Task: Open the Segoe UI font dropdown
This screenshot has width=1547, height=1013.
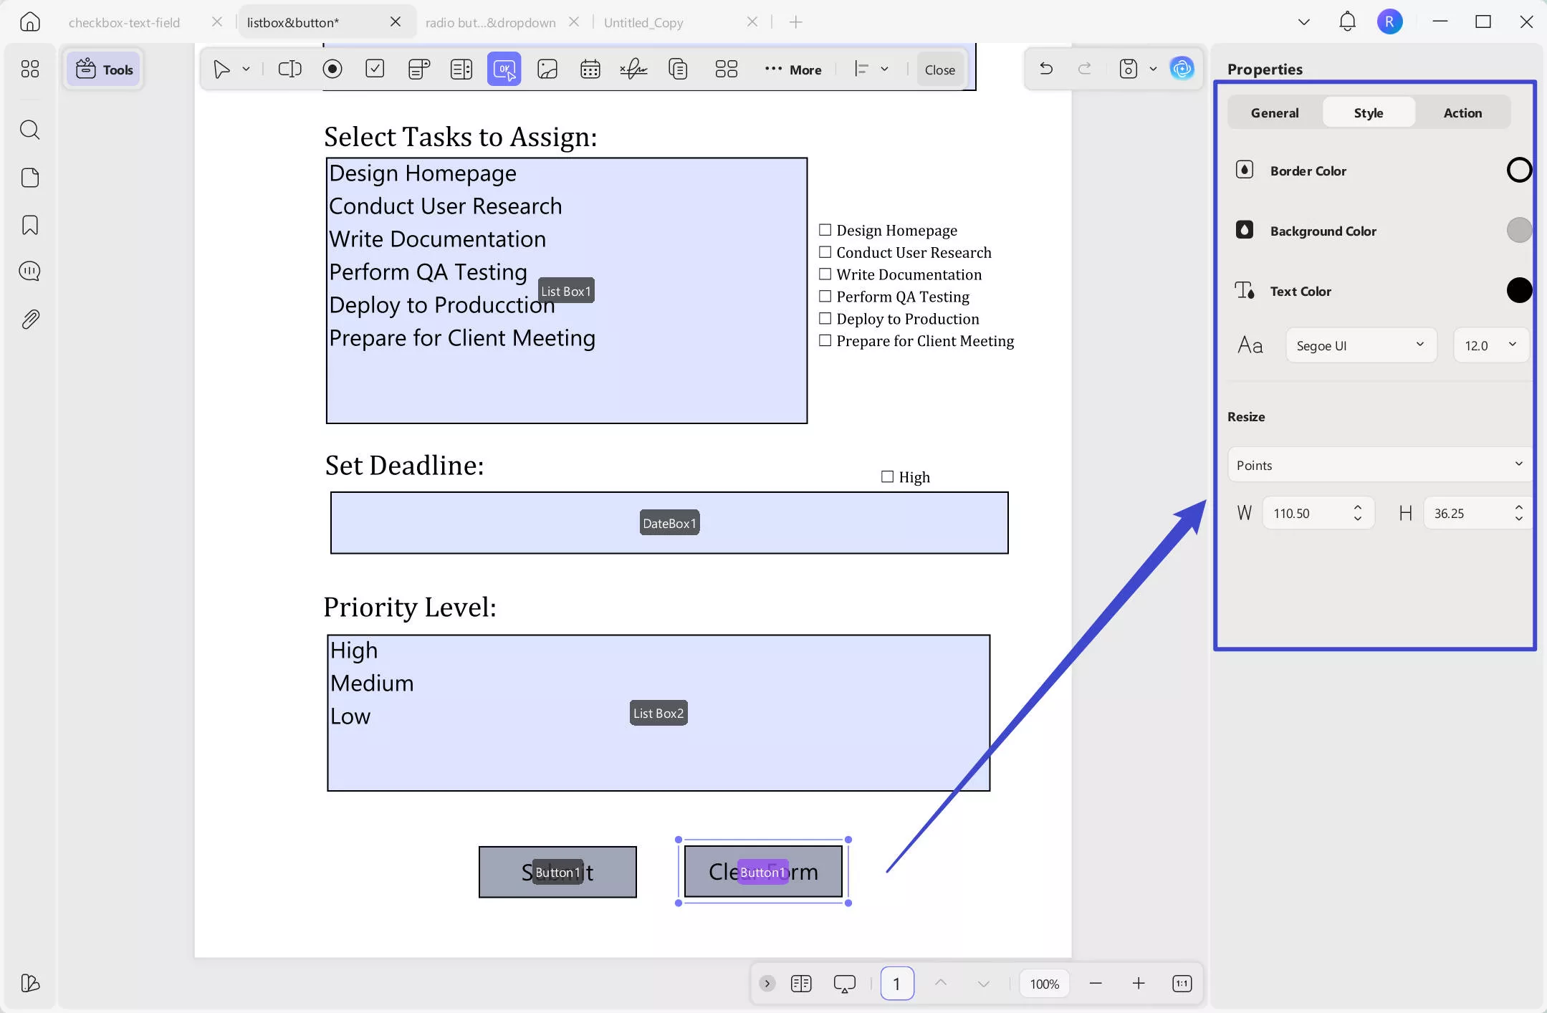Action: coord(1361,345)
